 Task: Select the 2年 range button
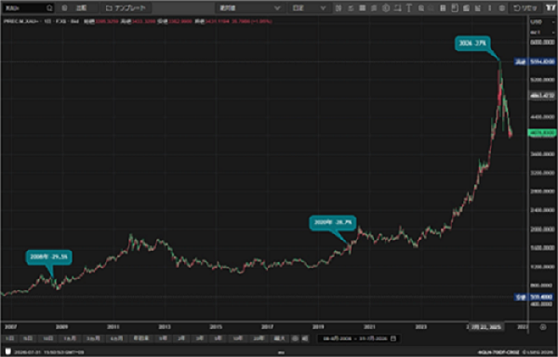click(181, 338)
